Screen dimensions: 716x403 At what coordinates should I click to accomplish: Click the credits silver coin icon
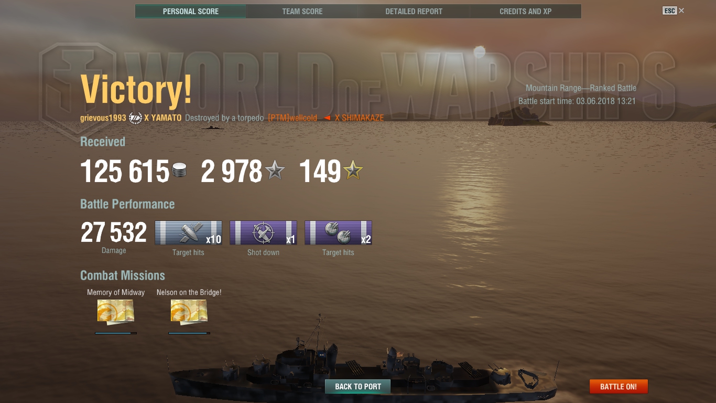click(x=179, y=171)
